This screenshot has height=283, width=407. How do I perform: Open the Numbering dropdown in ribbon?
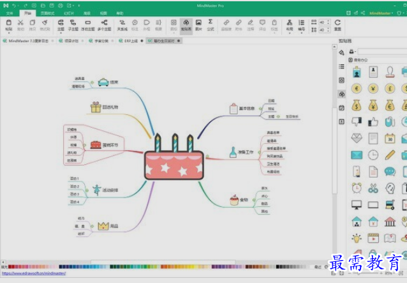point(301,26)
